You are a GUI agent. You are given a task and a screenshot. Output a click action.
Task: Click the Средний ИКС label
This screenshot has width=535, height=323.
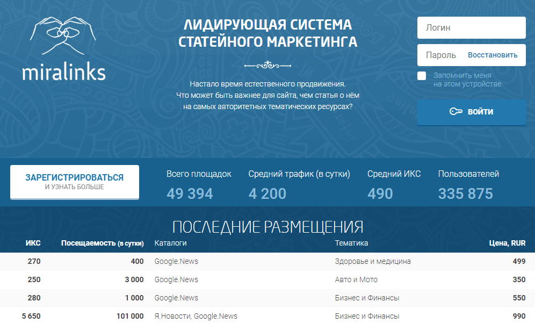[x=394, y=174]
